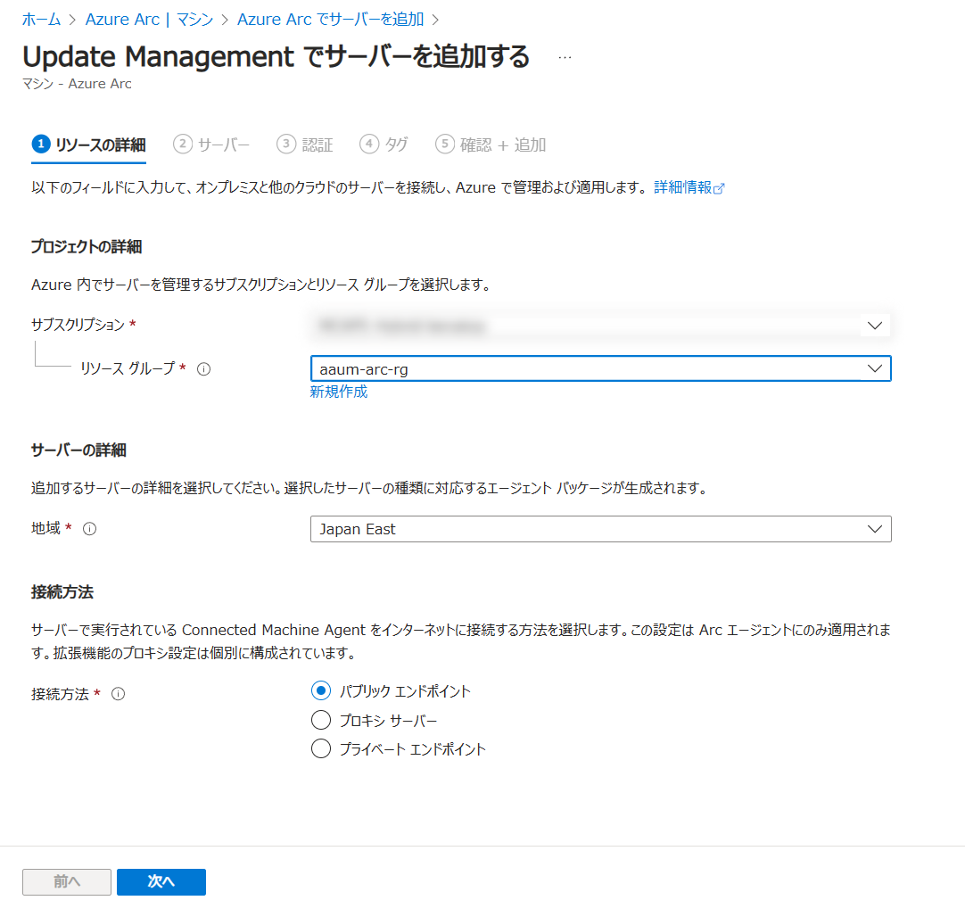Image resolution: width=965 pixels, height=917 pixels.
Task: Click the サブスクリプション field label
Action: point(78,325)
